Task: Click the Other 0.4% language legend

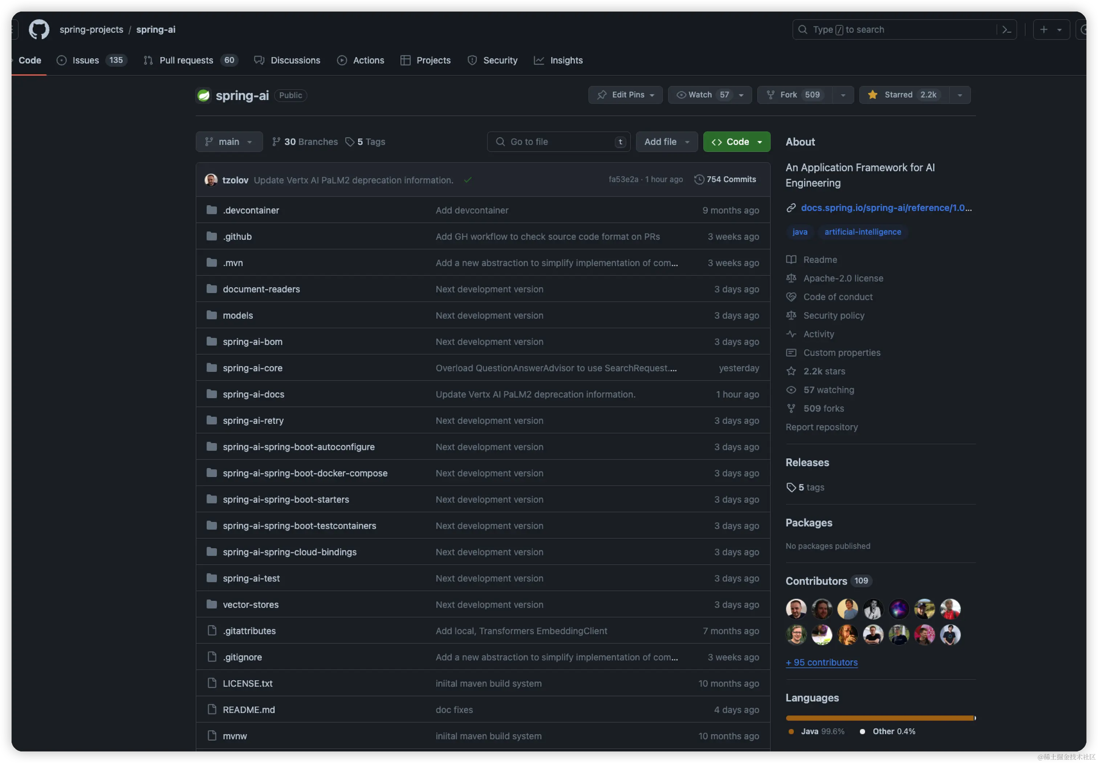Action: [x=887, y=731]
